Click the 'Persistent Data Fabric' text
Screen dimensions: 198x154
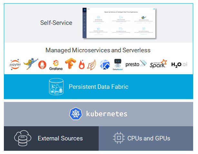tap(99, 87)
